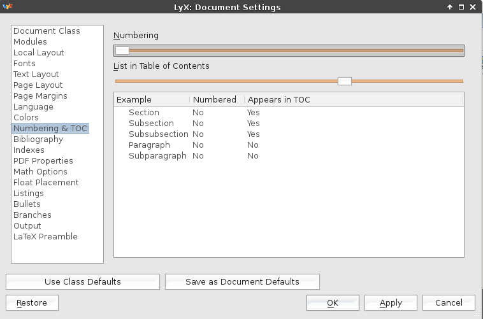
Task: Maximize the Document Settings window
Action: [461, 7]
